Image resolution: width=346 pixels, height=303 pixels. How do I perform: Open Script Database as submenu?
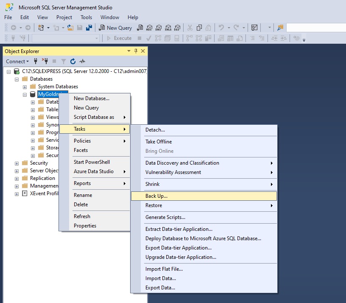(95, 117)
